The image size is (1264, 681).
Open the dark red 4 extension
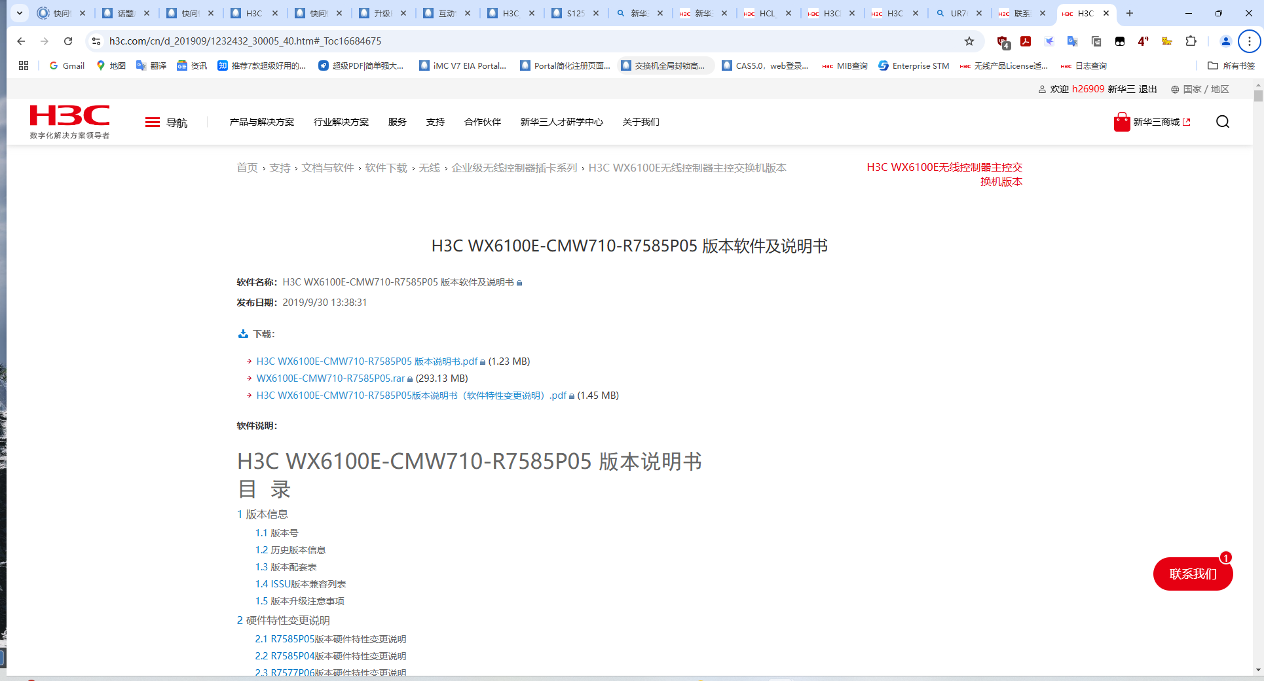(x=1143, y=41)
